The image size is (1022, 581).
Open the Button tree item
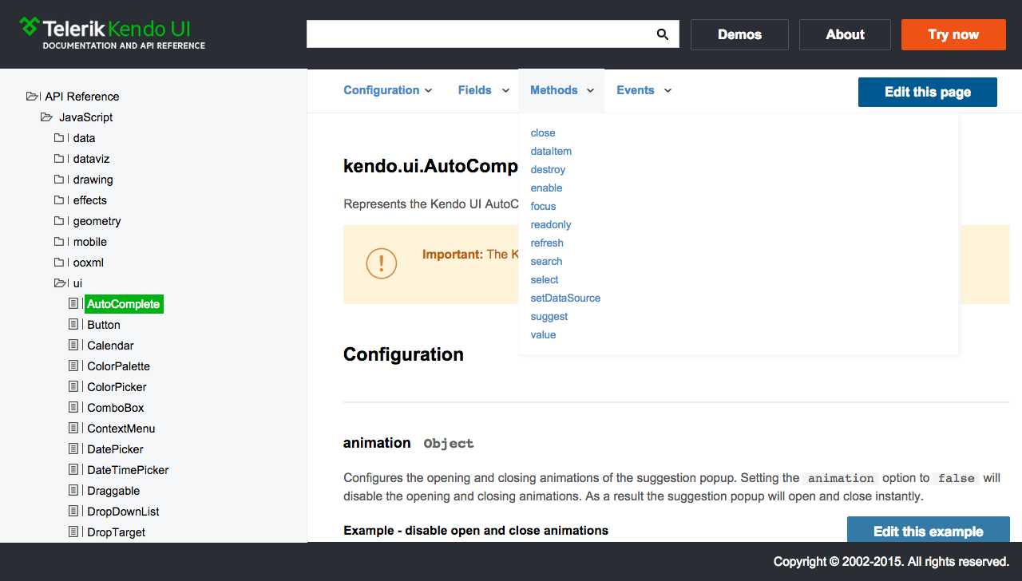pyautogui.click(x=104, y=325)
